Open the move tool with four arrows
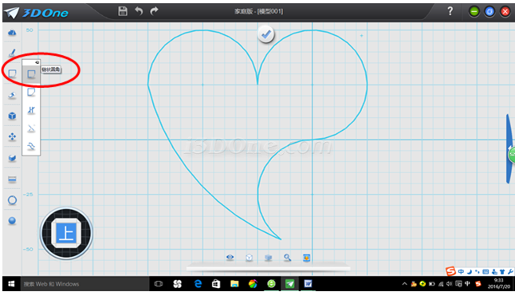This screenshot has width=515, height=292. tap(12, 136)
